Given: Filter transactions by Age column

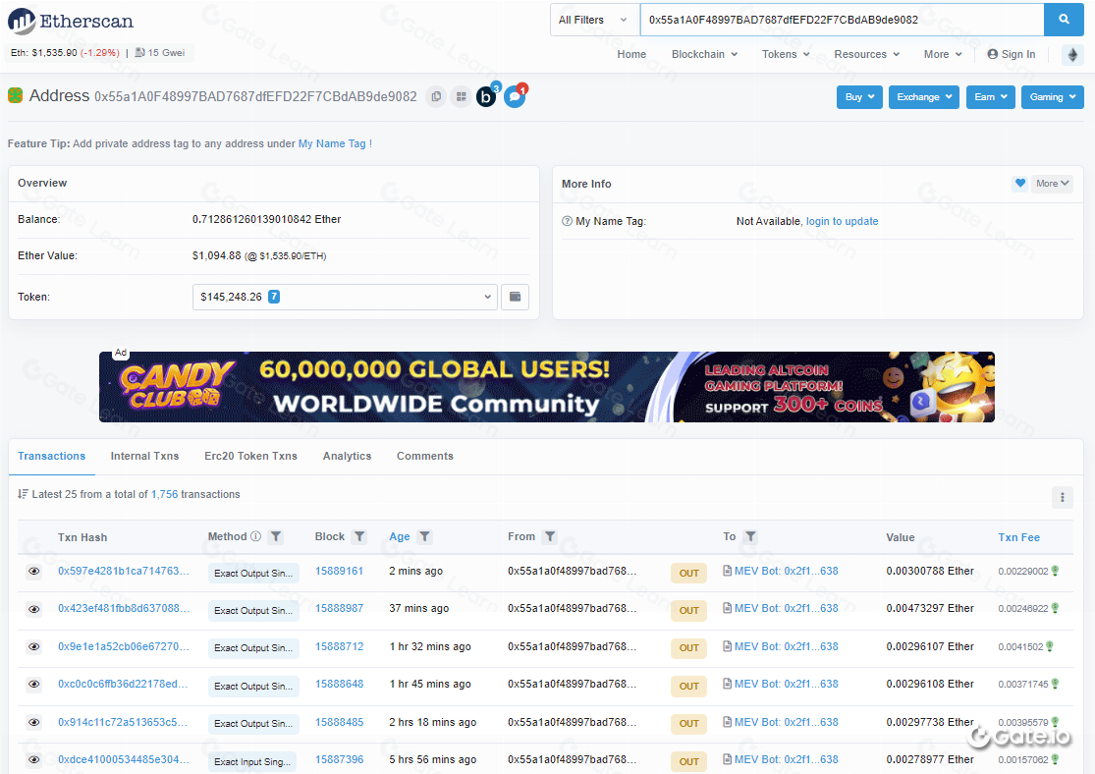Looking at the screenshot, I should 424,536.
